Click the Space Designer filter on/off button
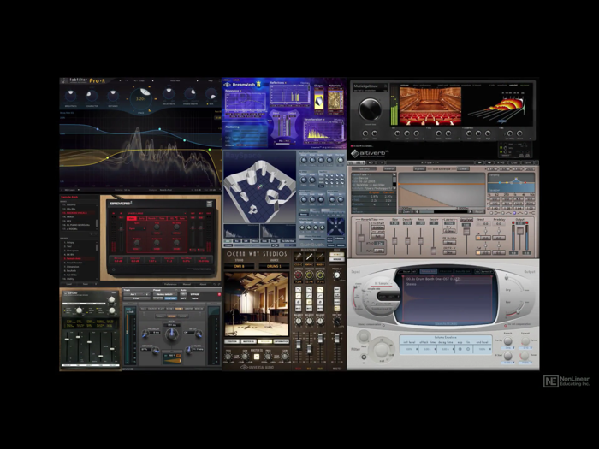599x449 pixels. point(364,357)
